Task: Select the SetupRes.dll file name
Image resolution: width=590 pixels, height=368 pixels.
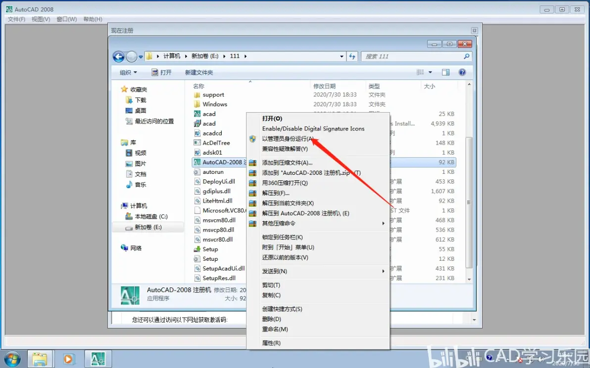Action: (219, 278)
